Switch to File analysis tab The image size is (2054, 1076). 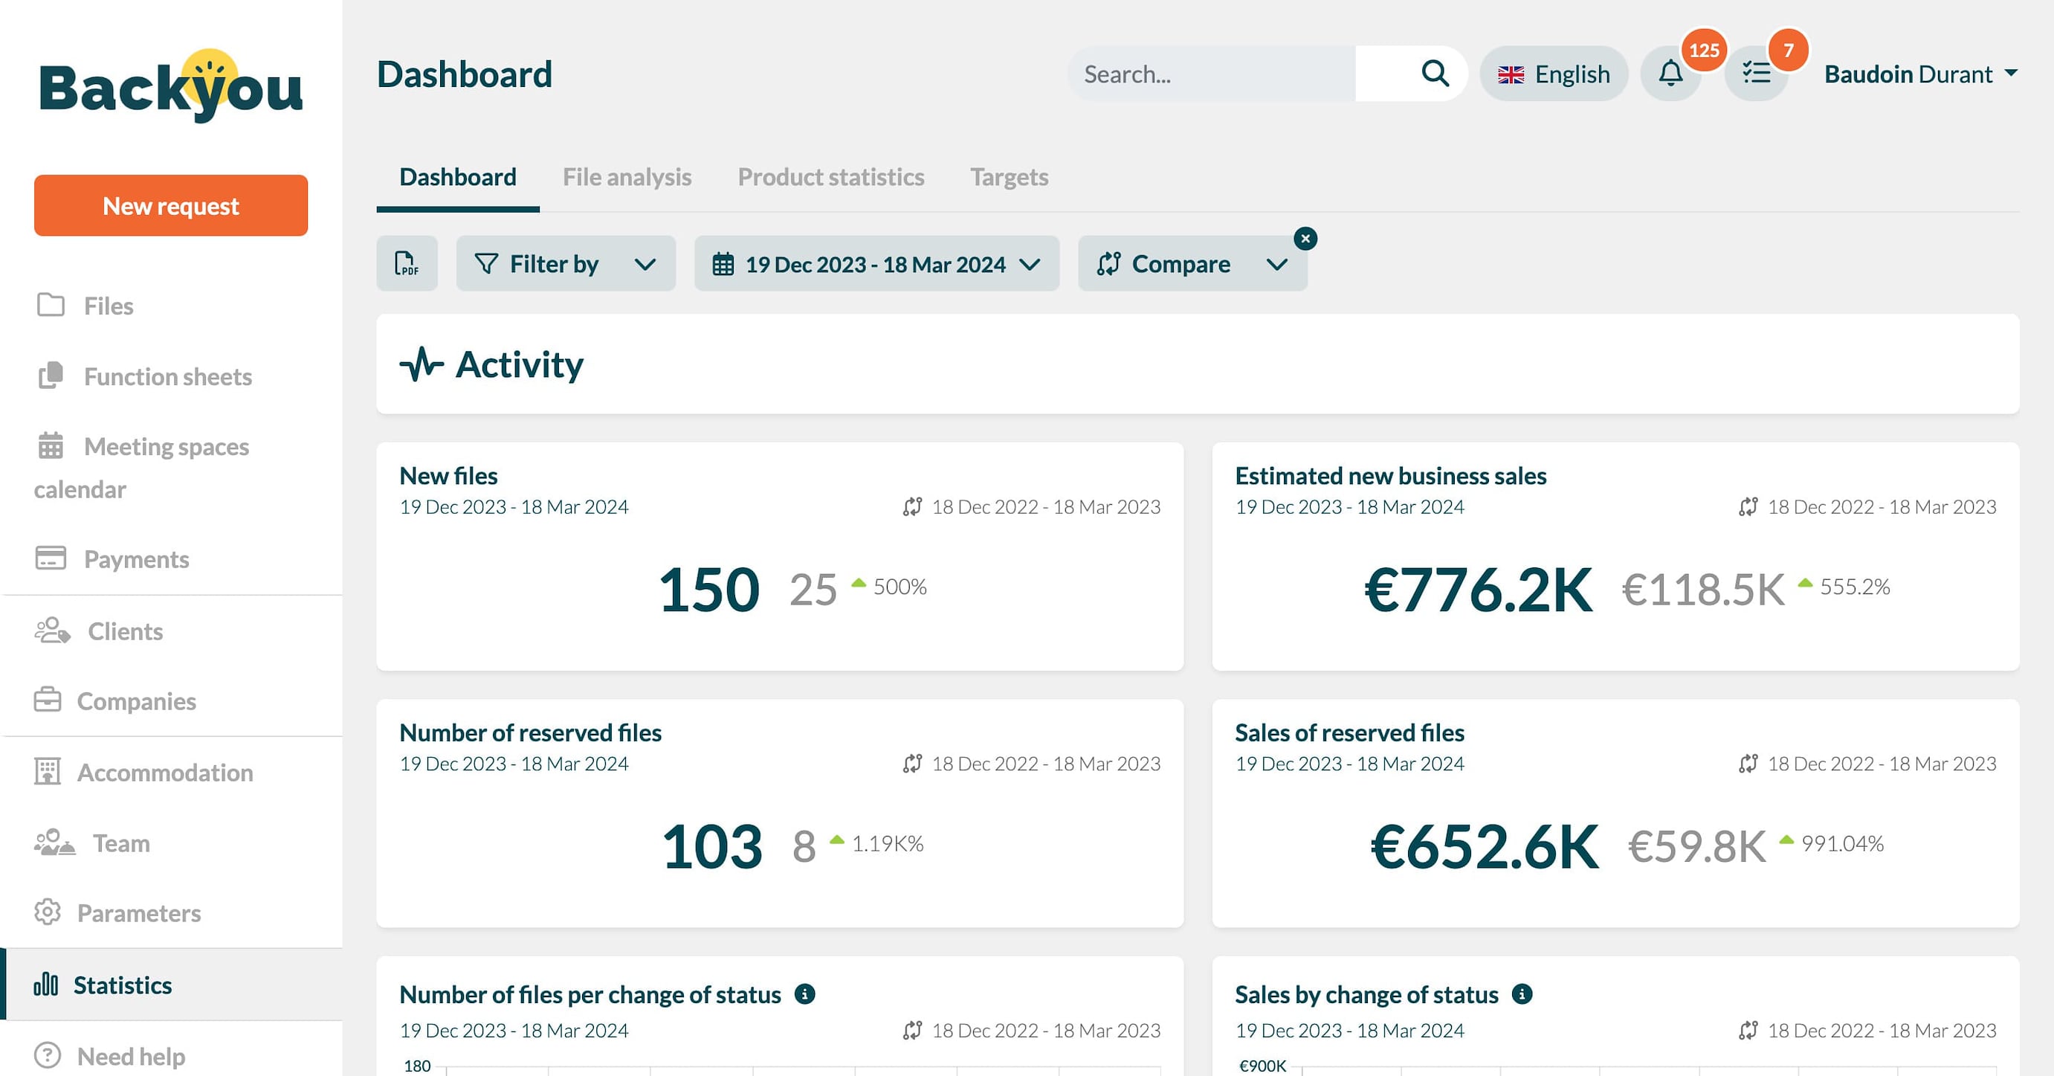[x=627, y=176]
